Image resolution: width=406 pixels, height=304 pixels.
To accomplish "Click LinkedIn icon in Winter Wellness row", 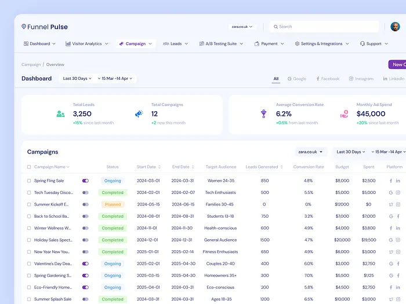I will (398, 228).
